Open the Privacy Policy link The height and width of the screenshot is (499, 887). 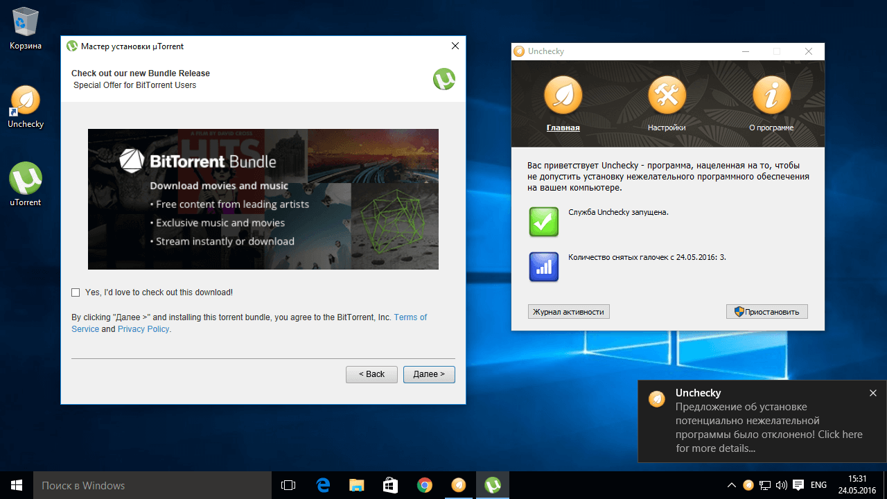(143, 329)
